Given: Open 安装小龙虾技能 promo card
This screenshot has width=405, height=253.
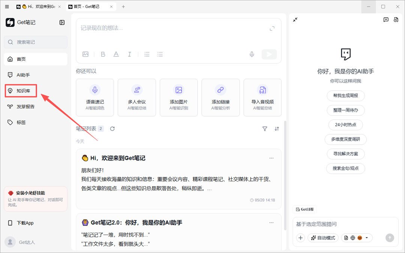Looking at the screenshot, I should [36, 199].
